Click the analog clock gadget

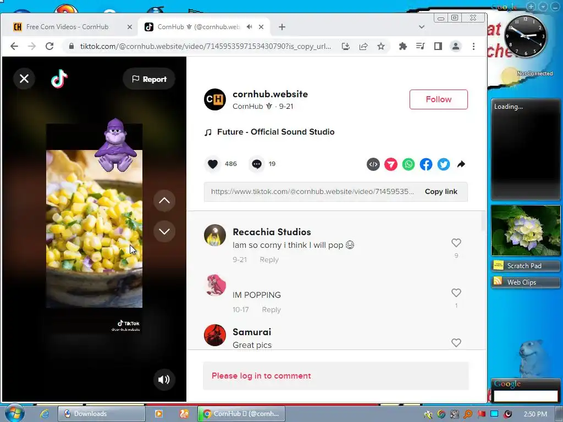coord(525,36)
